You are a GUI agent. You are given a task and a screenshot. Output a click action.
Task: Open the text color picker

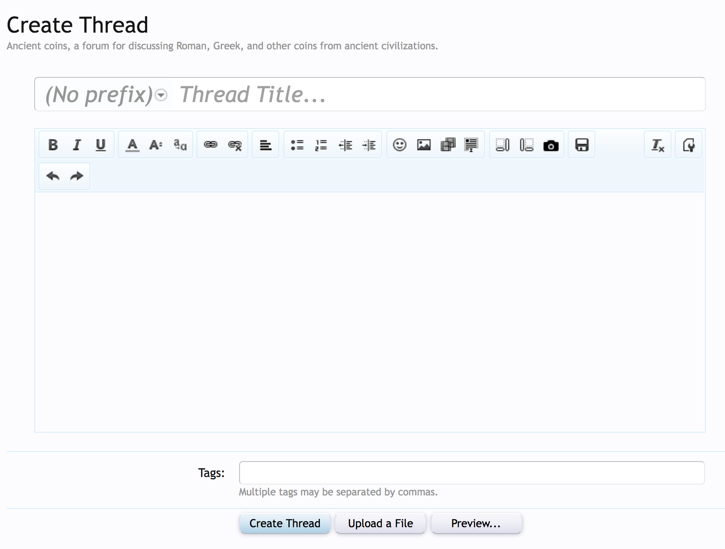pyautogui.click(x=133, y=145)
